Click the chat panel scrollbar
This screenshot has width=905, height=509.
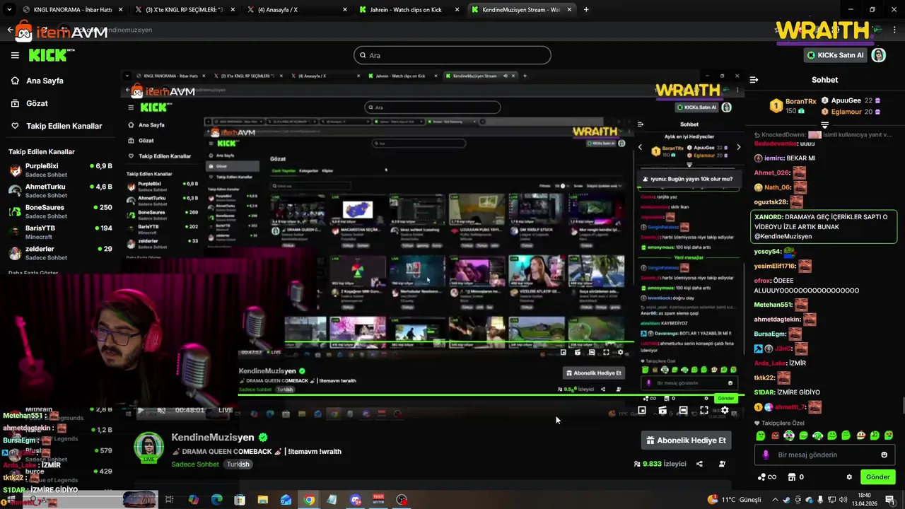tap(902, 406)
